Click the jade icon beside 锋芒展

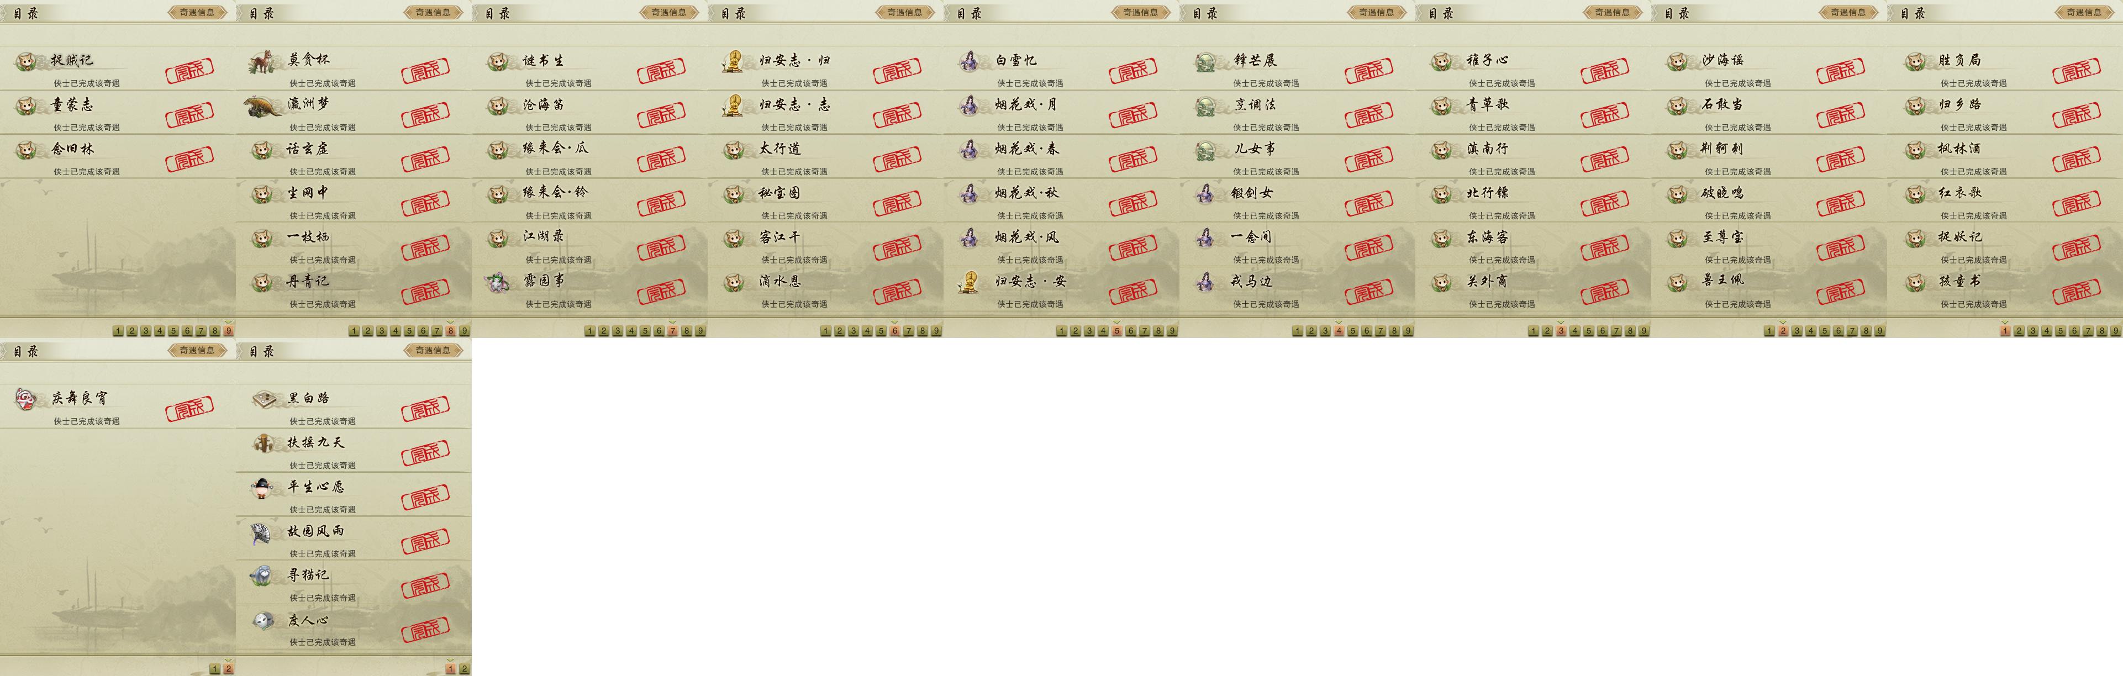(x=1206, y=62)
